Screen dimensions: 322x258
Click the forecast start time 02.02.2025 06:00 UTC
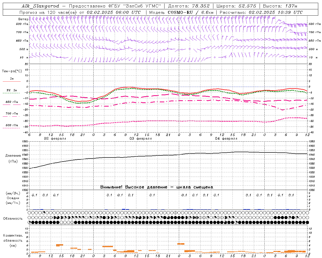114,12
